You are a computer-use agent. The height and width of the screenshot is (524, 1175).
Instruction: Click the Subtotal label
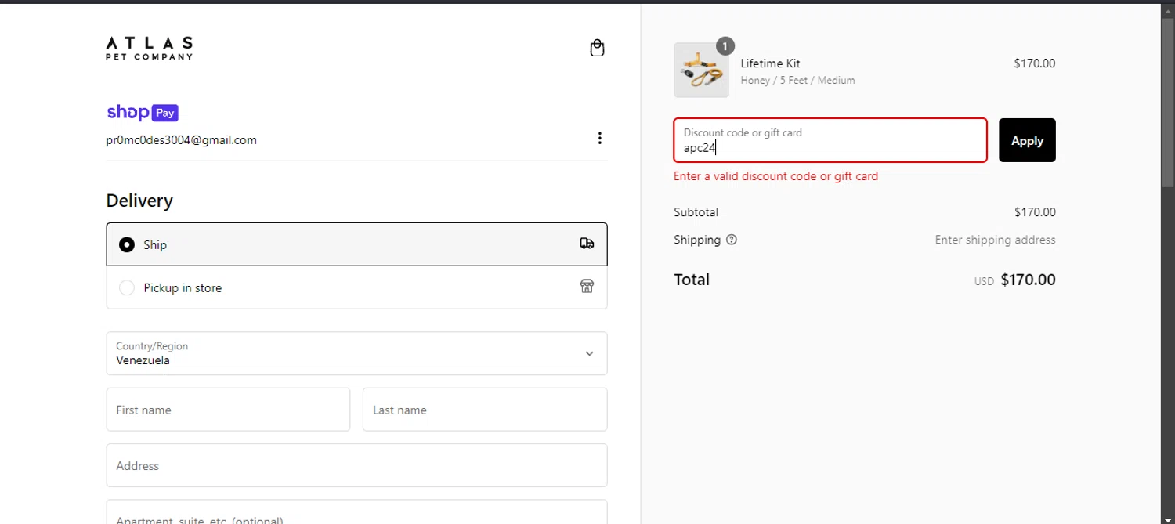click(x=696, y=212)
